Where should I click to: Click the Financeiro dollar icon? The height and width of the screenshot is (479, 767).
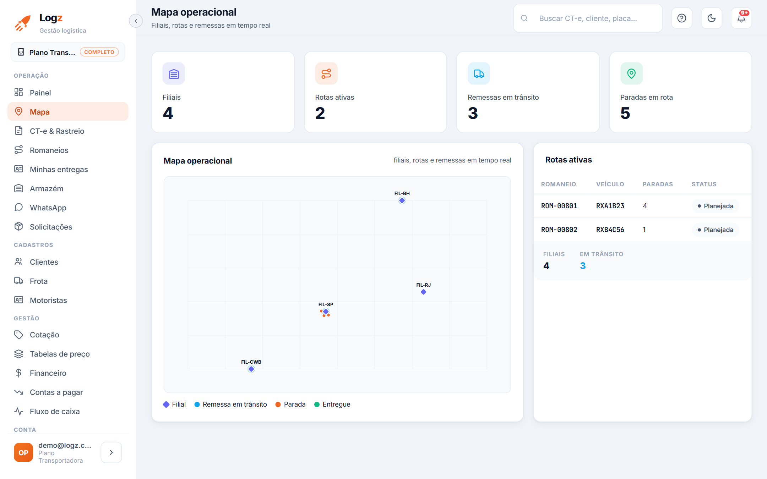(x=18, y=373)
